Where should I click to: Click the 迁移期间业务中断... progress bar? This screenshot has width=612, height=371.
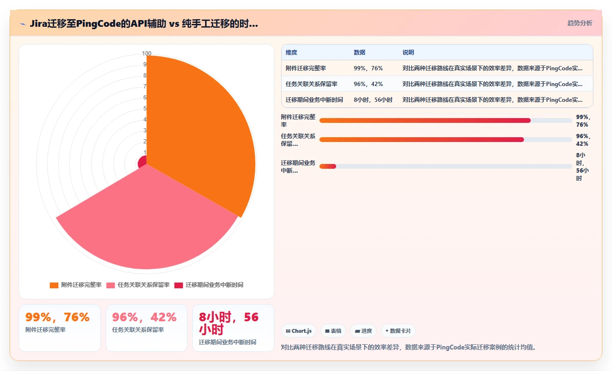pyautogui.click(x=446, y=166)
